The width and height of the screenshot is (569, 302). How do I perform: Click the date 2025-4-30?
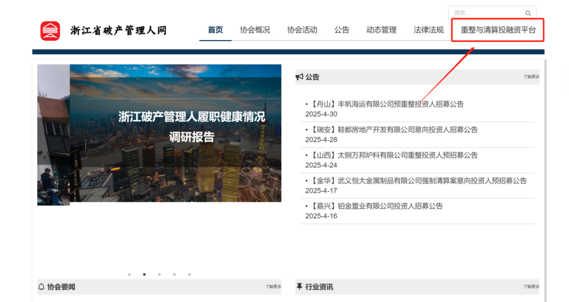[x=321, y=114]
